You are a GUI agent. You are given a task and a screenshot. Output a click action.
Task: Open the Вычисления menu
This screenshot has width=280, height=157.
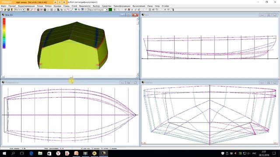click(139, 6)
